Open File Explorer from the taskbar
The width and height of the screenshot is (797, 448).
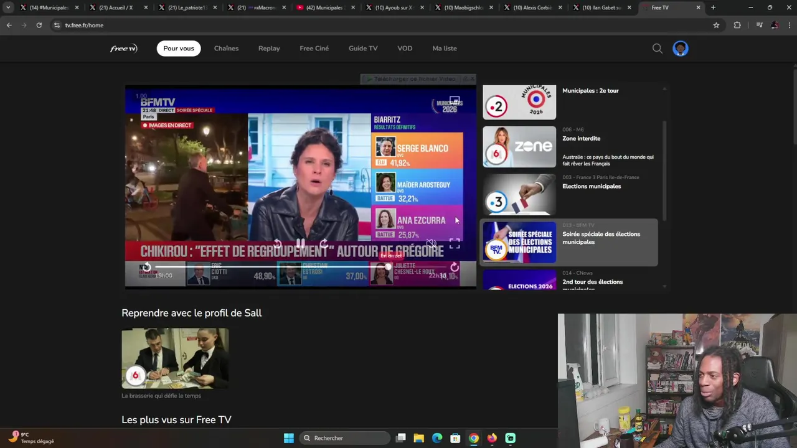pos(419,438)
